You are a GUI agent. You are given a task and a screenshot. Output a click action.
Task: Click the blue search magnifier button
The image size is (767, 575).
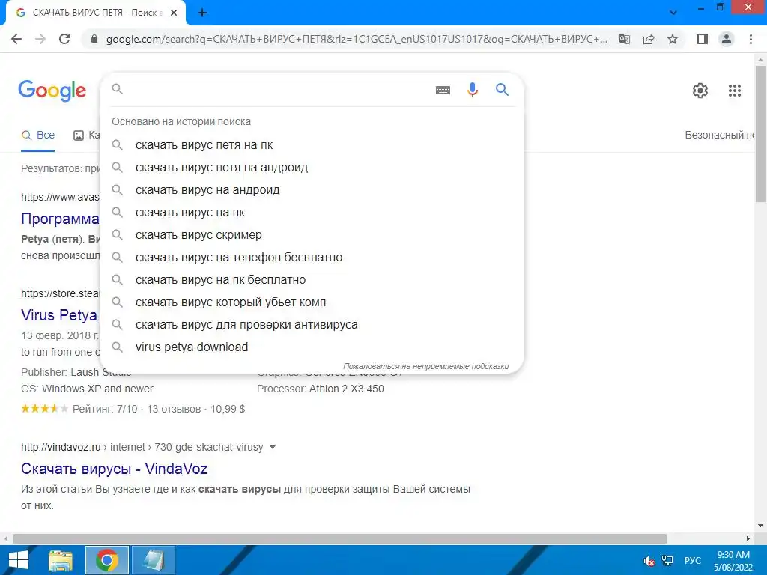(502, 90)
